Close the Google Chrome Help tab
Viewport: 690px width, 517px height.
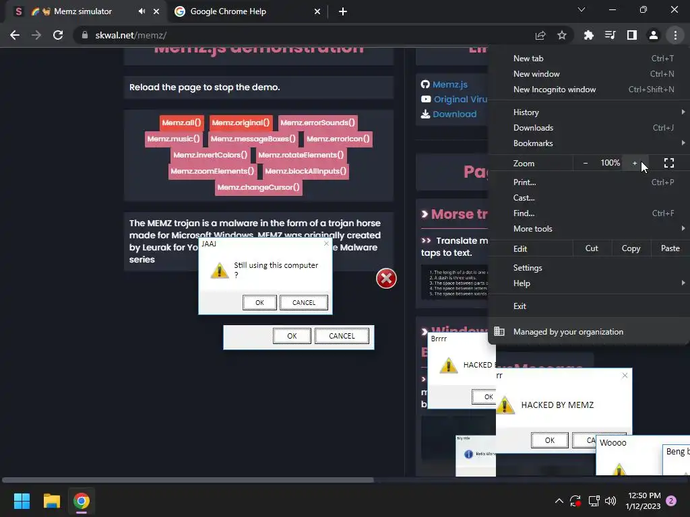click(x=317, y=11)
